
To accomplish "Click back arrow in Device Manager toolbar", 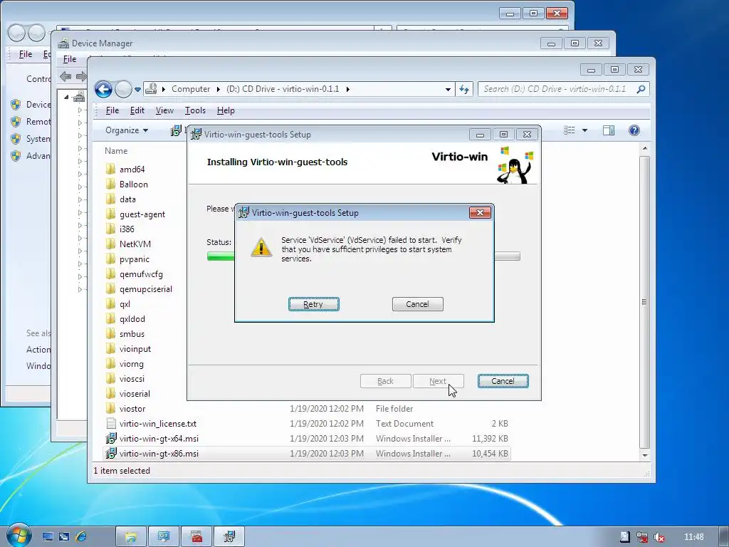I will point(65,76).
